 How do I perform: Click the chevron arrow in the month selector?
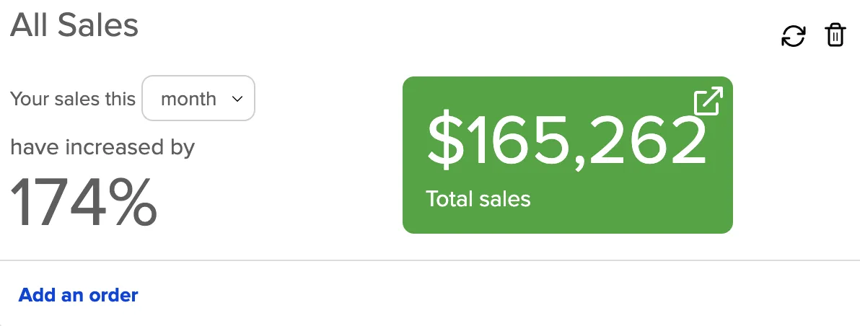tap(237, 99)
